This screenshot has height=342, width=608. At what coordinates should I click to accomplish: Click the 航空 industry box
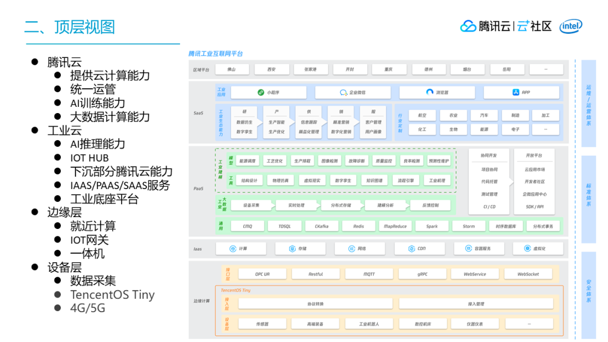click(x=422, y=115)
